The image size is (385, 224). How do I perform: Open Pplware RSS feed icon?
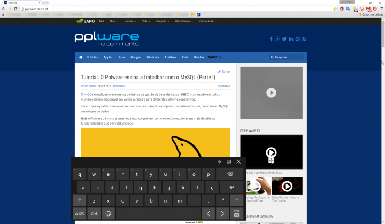click(304, 39)
